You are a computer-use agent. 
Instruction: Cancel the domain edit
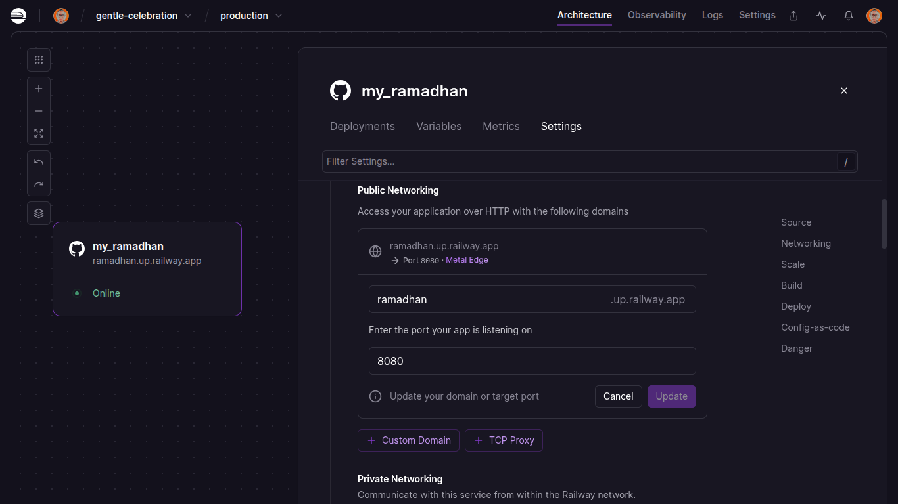tap(619, 396)
